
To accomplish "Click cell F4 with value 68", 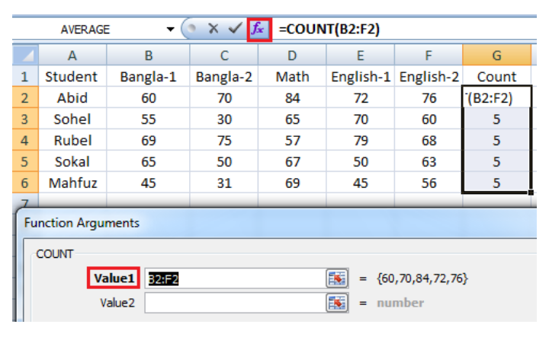I will click(429, 141).
